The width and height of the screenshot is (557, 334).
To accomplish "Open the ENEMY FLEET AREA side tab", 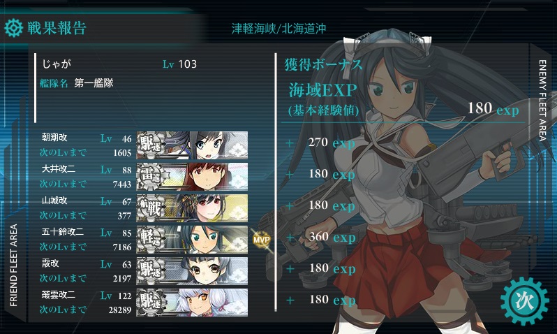I will pyautogui.click(x=542, y=101).
